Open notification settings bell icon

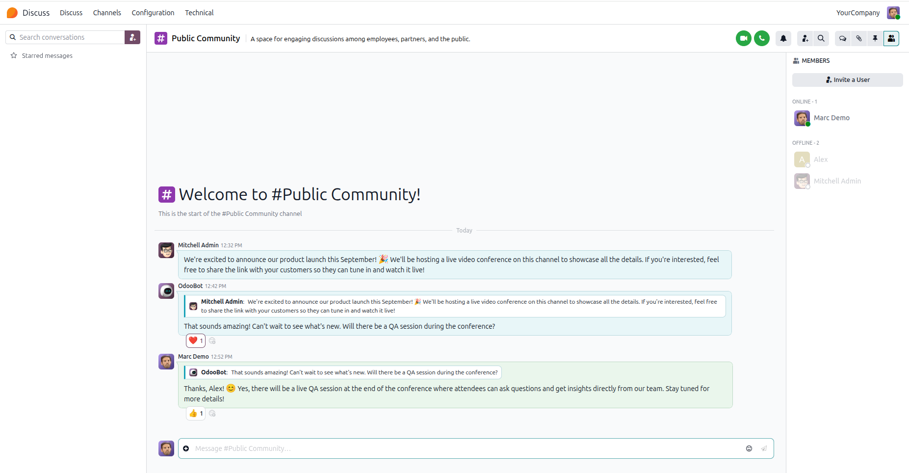coord(783,38)
